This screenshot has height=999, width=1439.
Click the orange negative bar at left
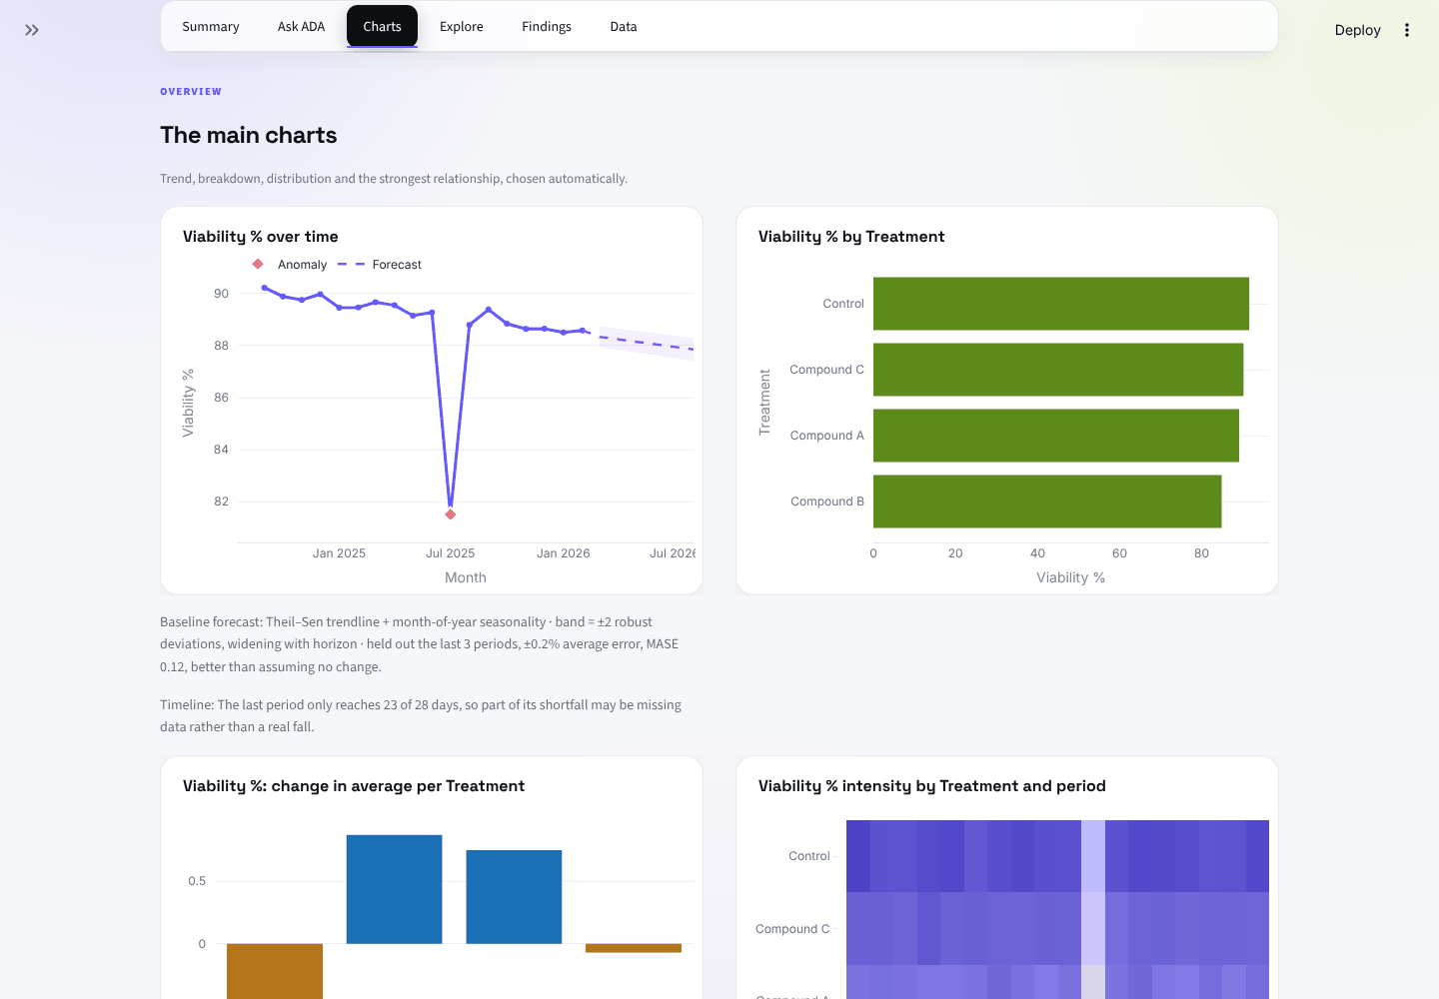[x=275, y=971]
